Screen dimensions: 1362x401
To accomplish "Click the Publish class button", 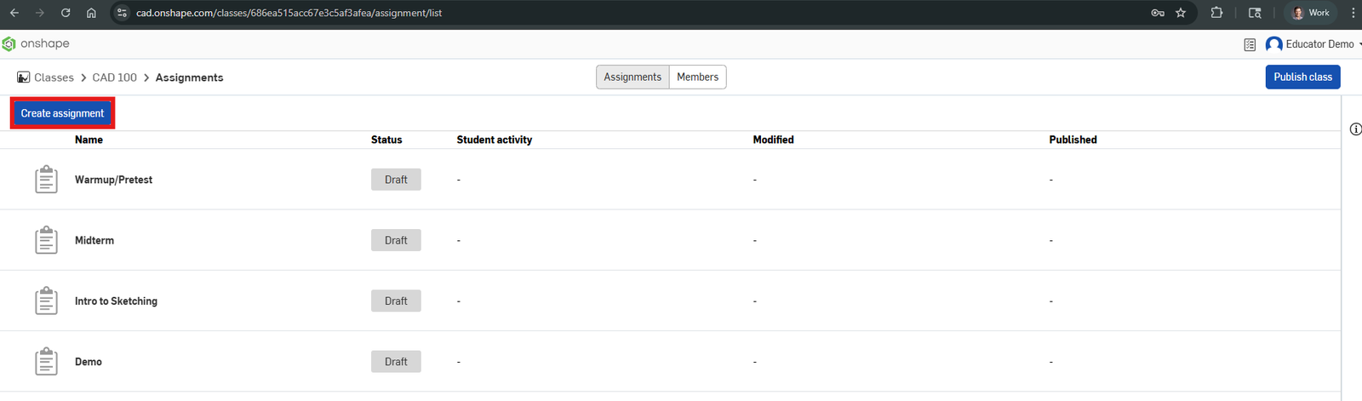I will tap(1302, 77).
